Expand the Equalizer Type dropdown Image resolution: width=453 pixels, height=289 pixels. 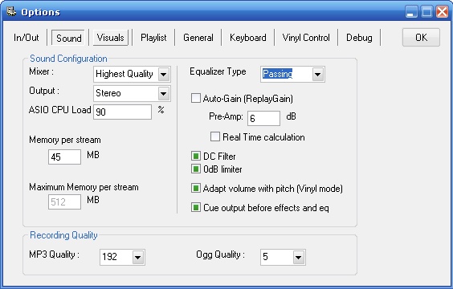317,74
